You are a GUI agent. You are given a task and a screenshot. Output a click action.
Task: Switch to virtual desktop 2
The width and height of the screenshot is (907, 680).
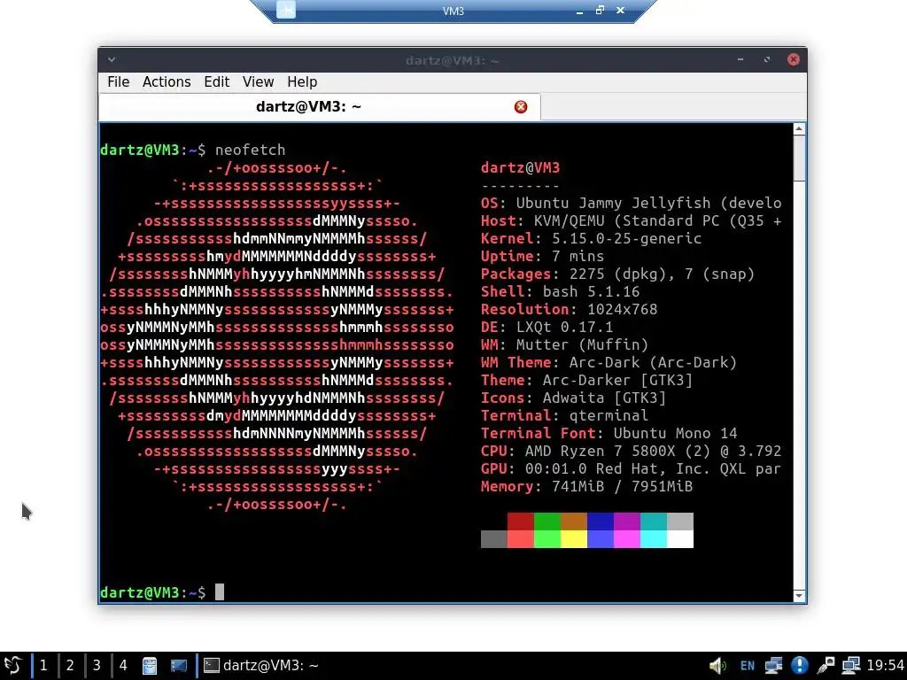pyautogui.click(x=70, y=665)
